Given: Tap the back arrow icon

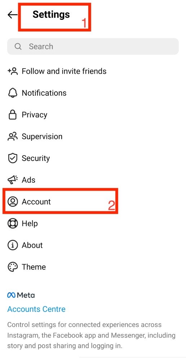Looking at the screenshot, I should 12,15.
